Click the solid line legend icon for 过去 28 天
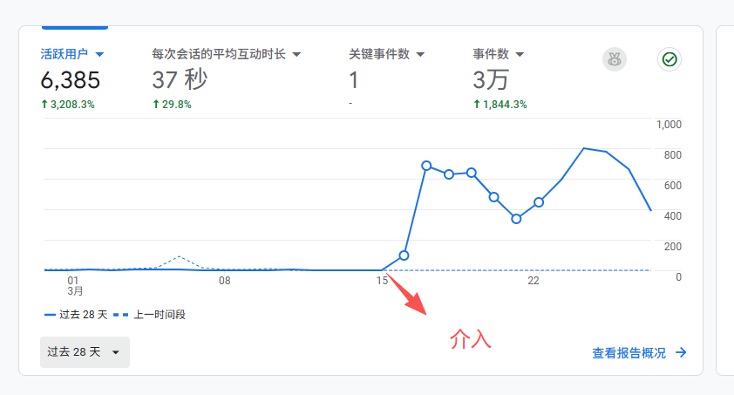 pos(50,315)
